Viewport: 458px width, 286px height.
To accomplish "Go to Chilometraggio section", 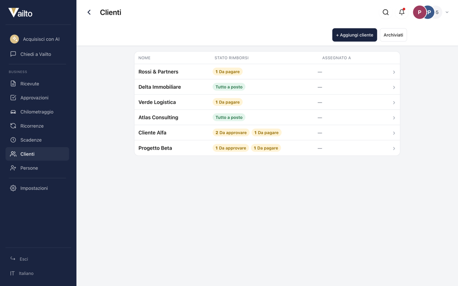I will pyautogui.click(x=38, y=112).
